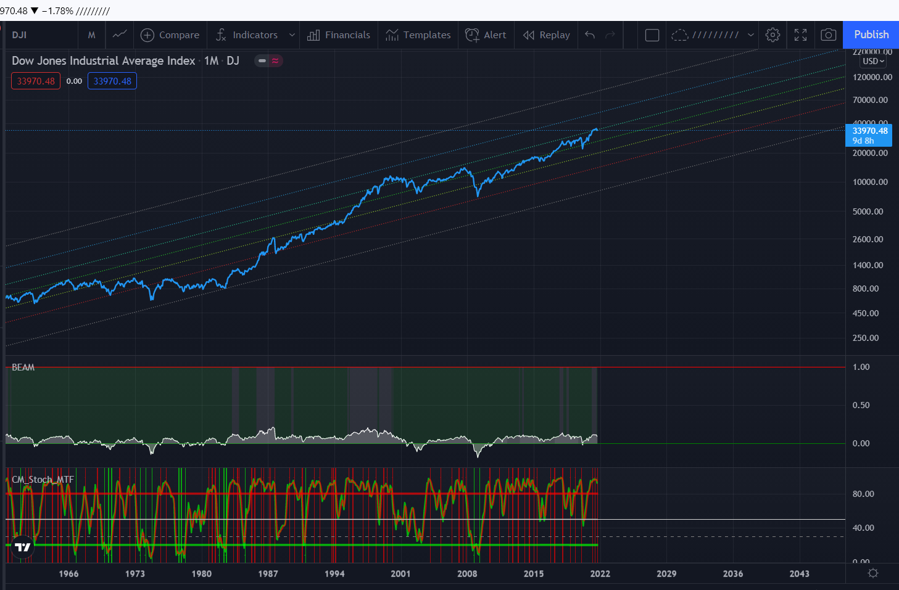Image resolution: width=899 pixels, height=590 pixels.
Task: Click the red 33970.48 sell price box
Action: pos(36,81)
